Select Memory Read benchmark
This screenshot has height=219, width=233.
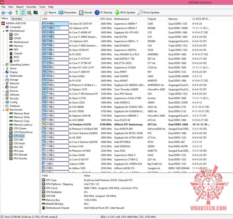pos(21,113)
